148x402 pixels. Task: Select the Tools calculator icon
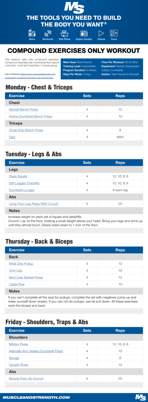click(x=114, y=33)
